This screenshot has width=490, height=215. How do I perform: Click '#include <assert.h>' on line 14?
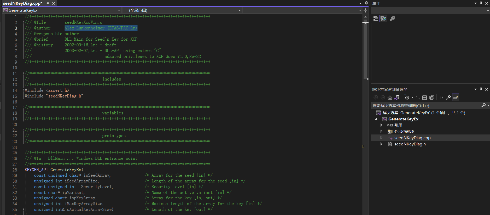(x=47, y=90)
